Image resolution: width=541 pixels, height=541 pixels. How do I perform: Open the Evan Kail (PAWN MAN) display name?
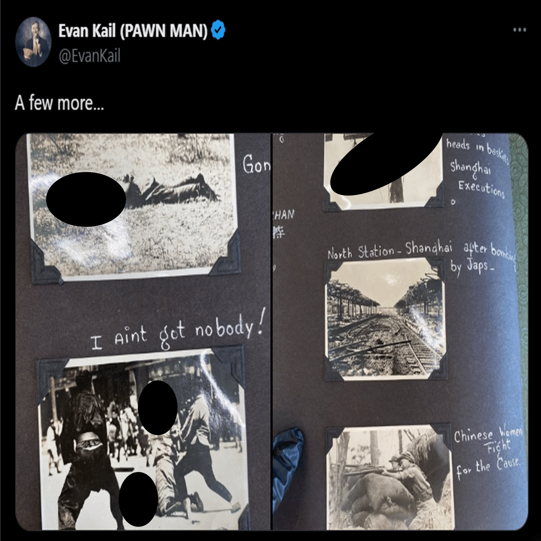click(x=133, y=30)
